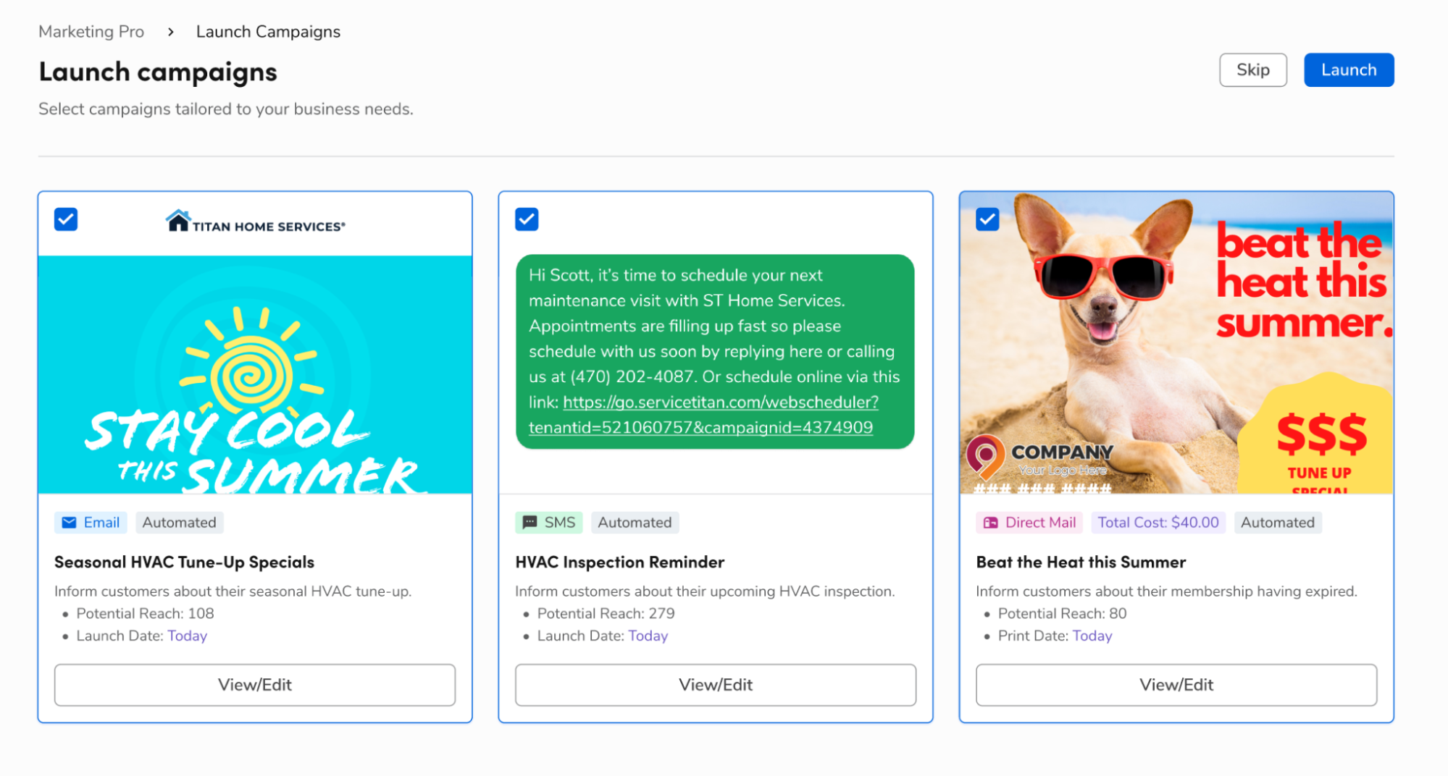Viewport: 1448px width, 776px height.
Task: Click Today print date for Beat the Heat
Action: pyautogui.click(x=1092, y=636)
